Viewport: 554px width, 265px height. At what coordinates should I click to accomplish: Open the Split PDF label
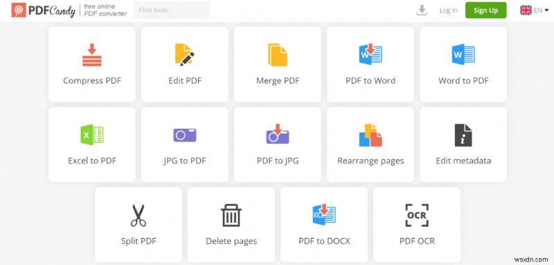point(138,241)
